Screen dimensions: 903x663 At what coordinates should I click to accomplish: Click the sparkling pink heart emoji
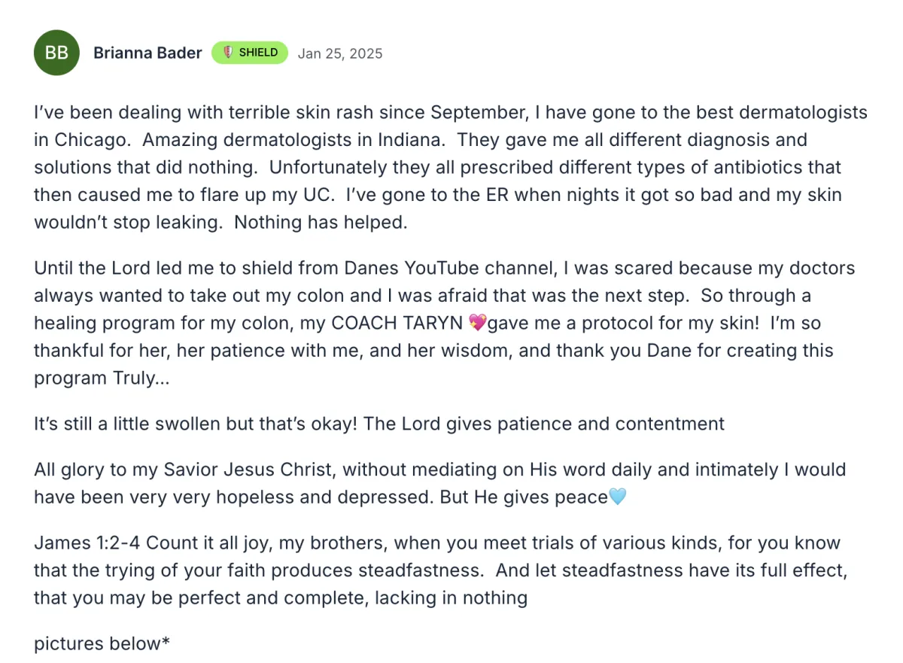[477, 324]
